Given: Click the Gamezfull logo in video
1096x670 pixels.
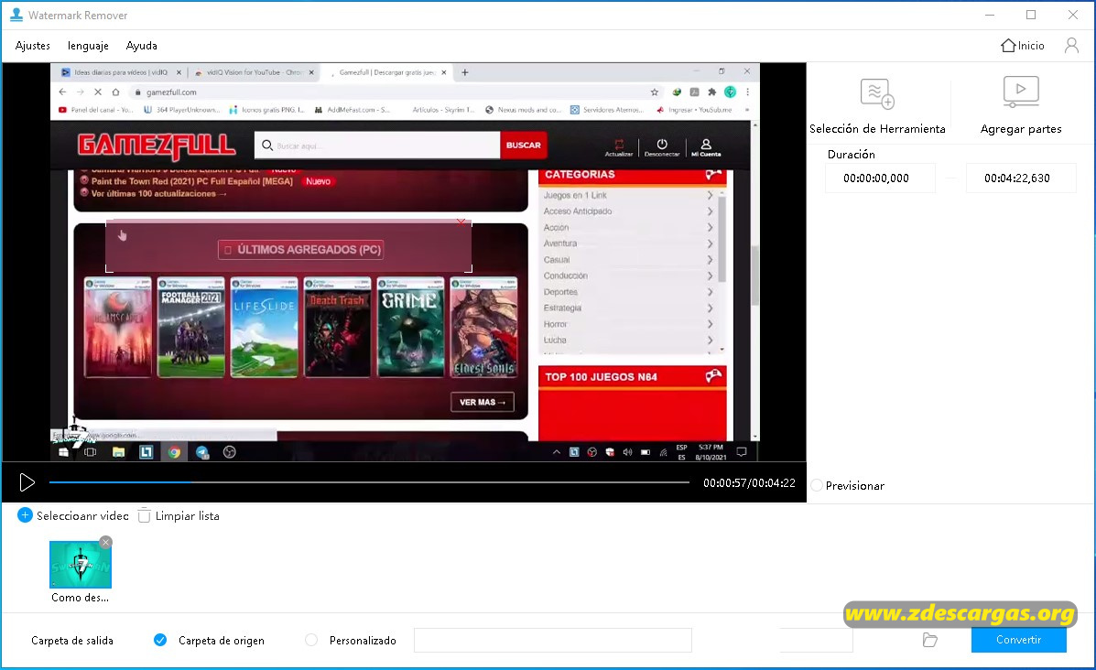Looking at the screenshot, I should pos(157,146).
